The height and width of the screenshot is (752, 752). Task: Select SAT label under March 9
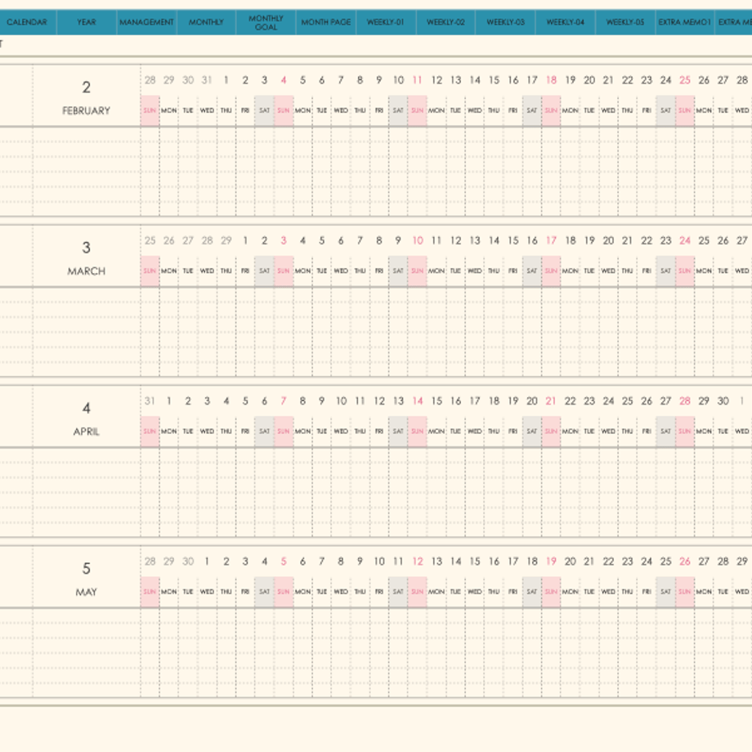click(398, 271)
